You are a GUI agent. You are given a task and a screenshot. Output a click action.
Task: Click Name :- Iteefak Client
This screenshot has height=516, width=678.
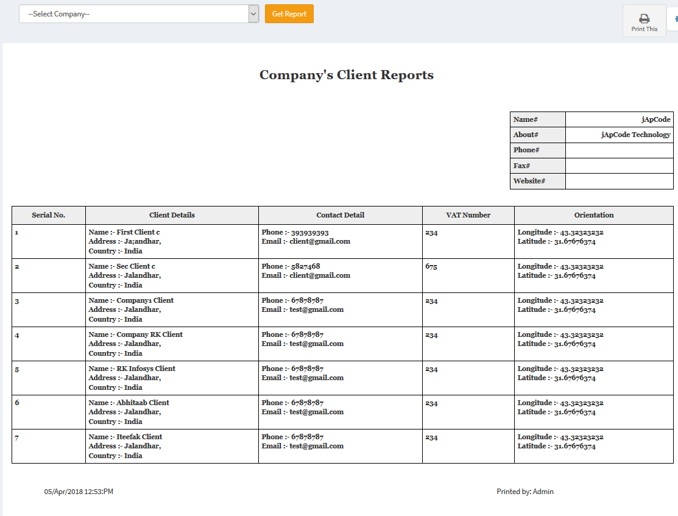pyautogui.click(x=125, y=437)
